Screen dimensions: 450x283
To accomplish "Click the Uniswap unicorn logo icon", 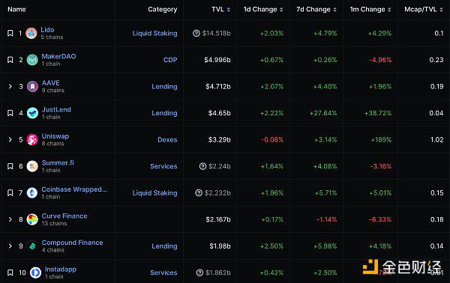I will tap(32, 140).
